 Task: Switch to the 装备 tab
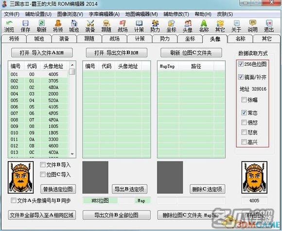click(x=64, y=39)
